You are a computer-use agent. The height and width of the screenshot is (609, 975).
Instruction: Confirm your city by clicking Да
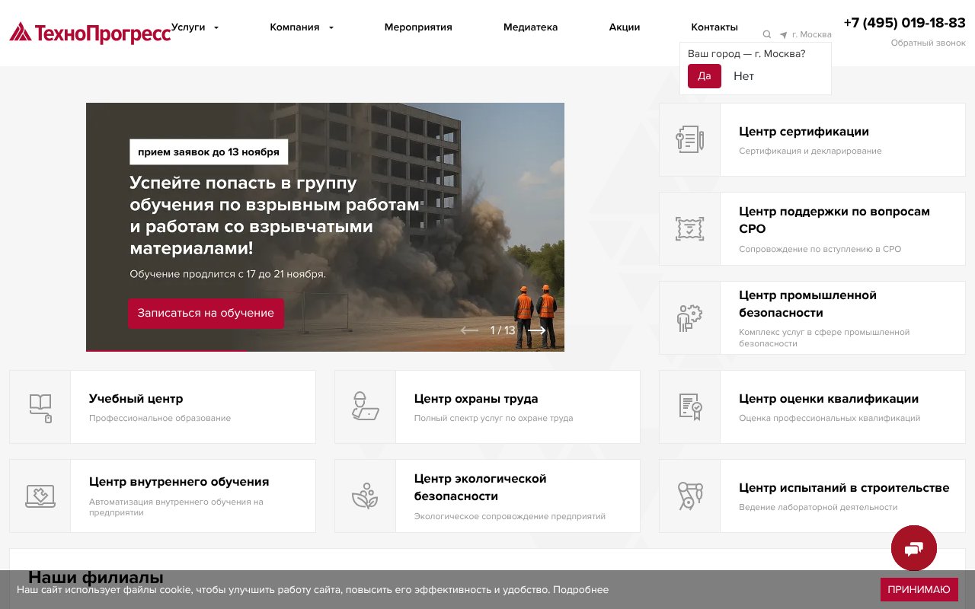point(704,76)
